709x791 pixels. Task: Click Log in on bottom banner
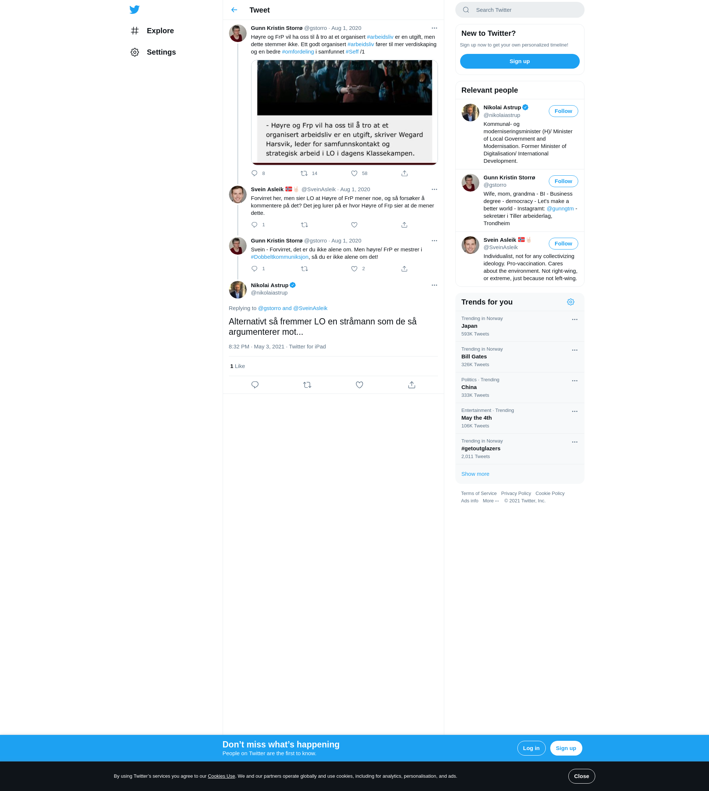tap(531, 748)
